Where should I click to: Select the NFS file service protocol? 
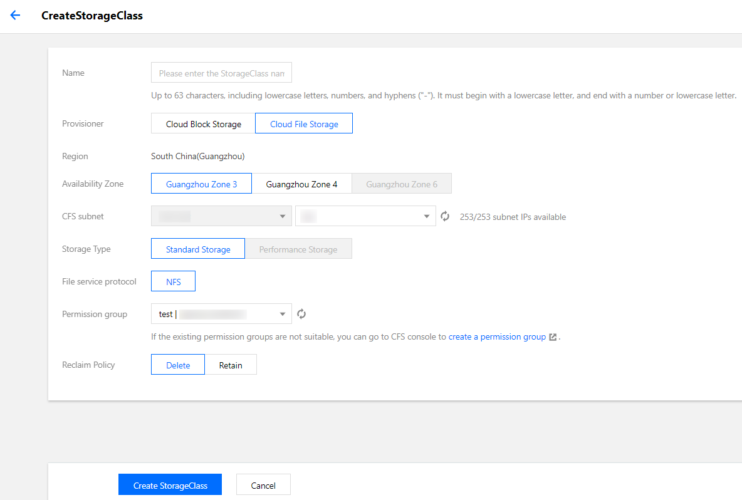point(173,282)
